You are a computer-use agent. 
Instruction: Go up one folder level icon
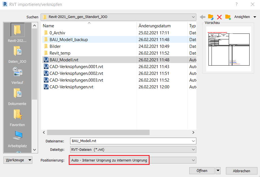click(210, 17)
